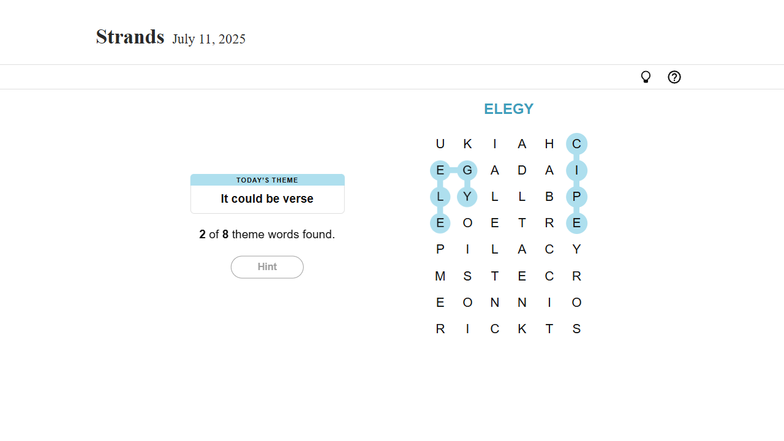Click the Today's Theme header
The width and height of the screenshot is (784, 441).
point(267,180)
